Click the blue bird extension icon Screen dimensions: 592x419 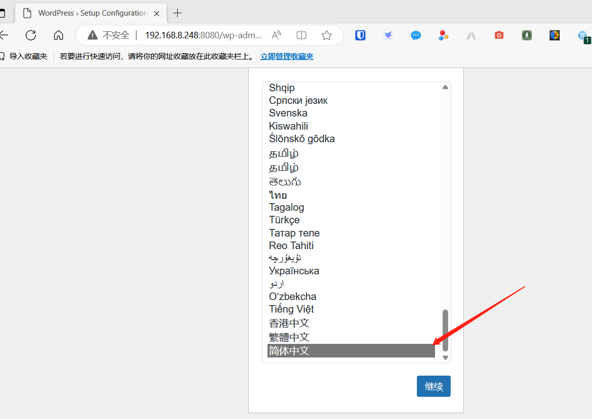click(x=388, y=35)
